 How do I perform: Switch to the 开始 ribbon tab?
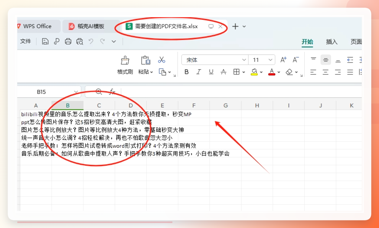307,42
